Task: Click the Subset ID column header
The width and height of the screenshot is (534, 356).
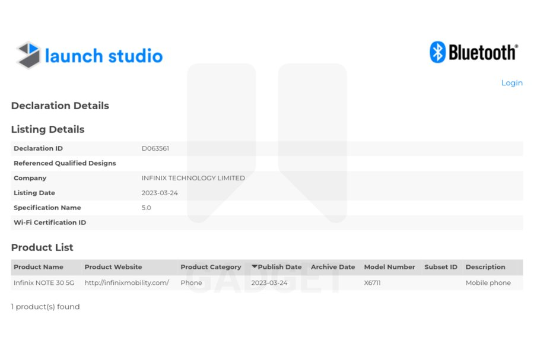Action: [441, 267]
